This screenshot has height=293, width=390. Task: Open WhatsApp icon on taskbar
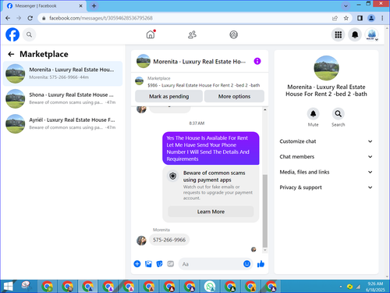tap(210, 287)
